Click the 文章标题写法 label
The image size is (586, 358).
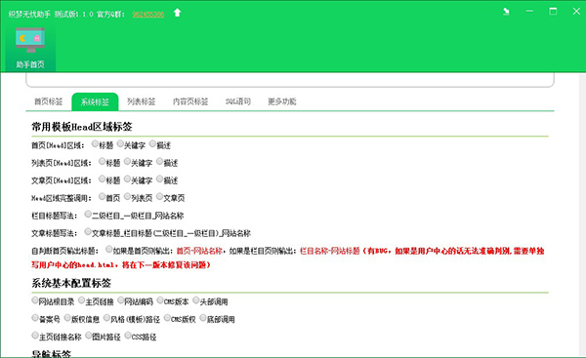(54, 233)
